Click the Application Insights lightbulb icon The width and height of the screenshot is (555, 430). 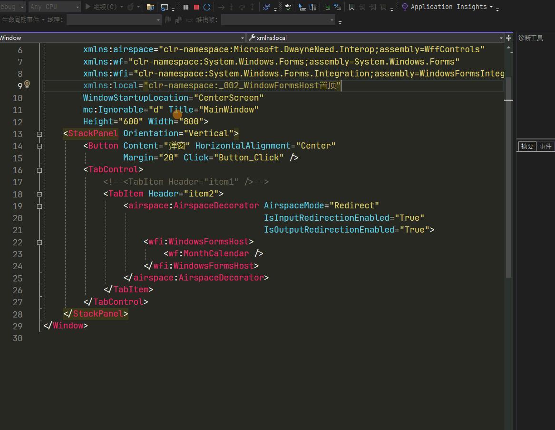pos(405,7)
